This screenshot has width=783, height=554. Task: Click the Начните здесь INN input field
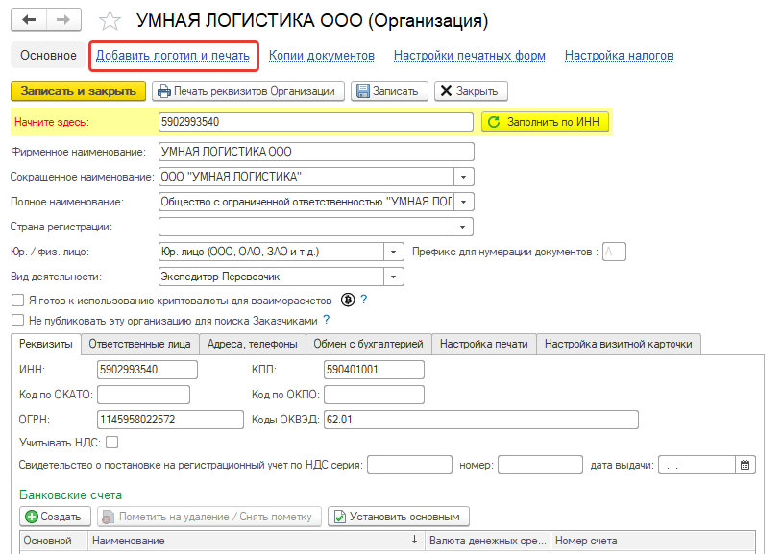tap(315, 122)
